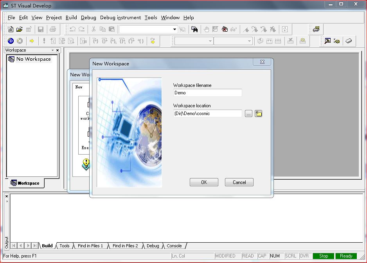This screenshot has width=367, height=263.
Task: Click the New file icon in toolbar
Action: [11, 29]
